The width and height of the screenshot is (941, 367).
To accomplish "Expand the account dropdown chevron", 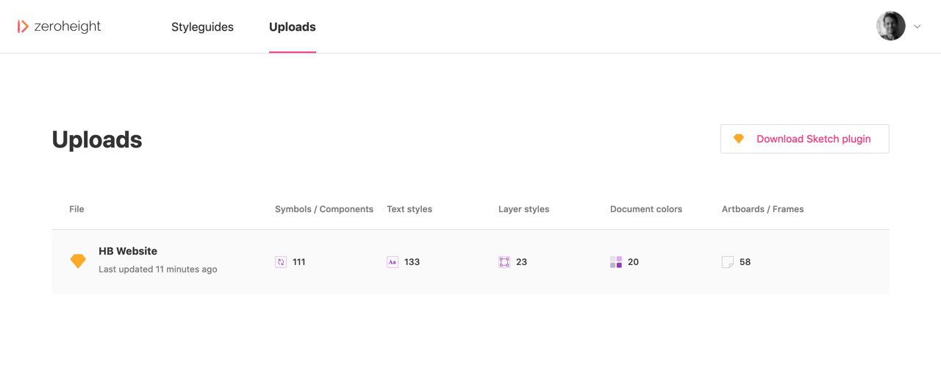I will pos(917,26).
